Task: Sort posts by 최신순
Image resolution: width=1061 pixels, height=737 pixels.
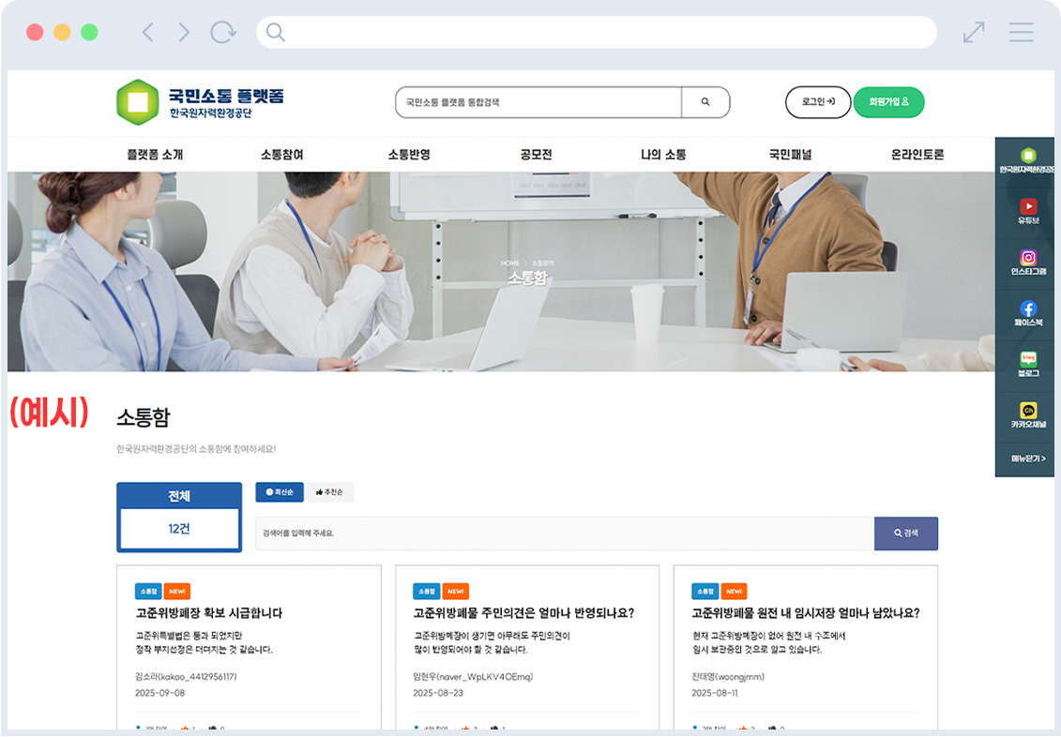Action: pos(280,492)
